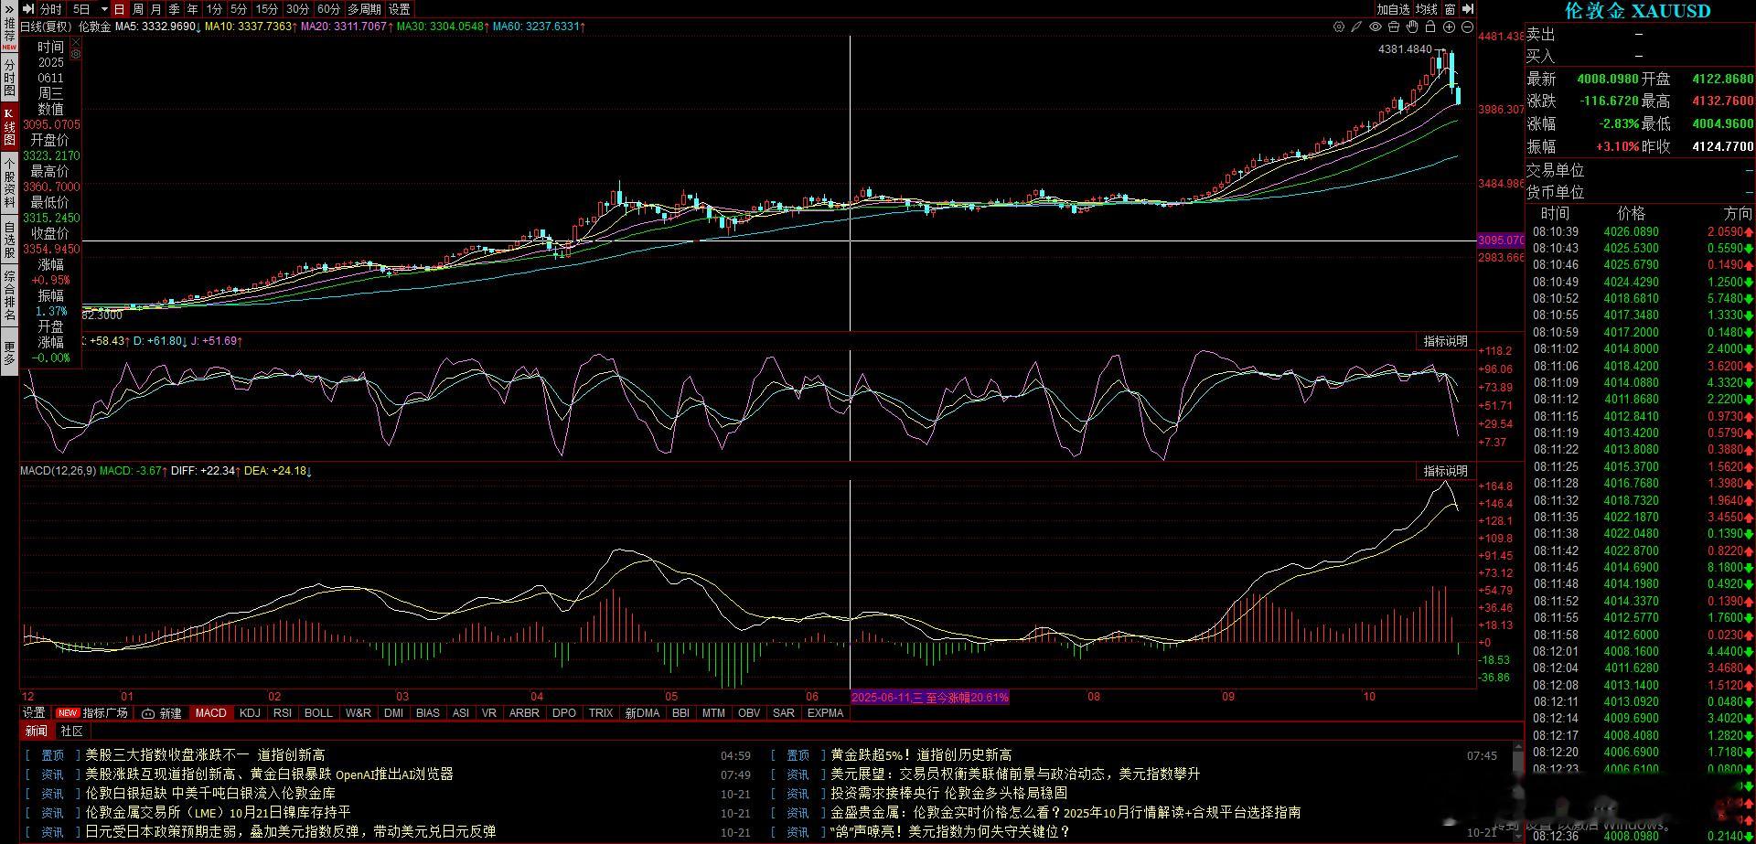Open news about LME 镍库存持平
1756x844 pixels.
[x=218, y=813]
